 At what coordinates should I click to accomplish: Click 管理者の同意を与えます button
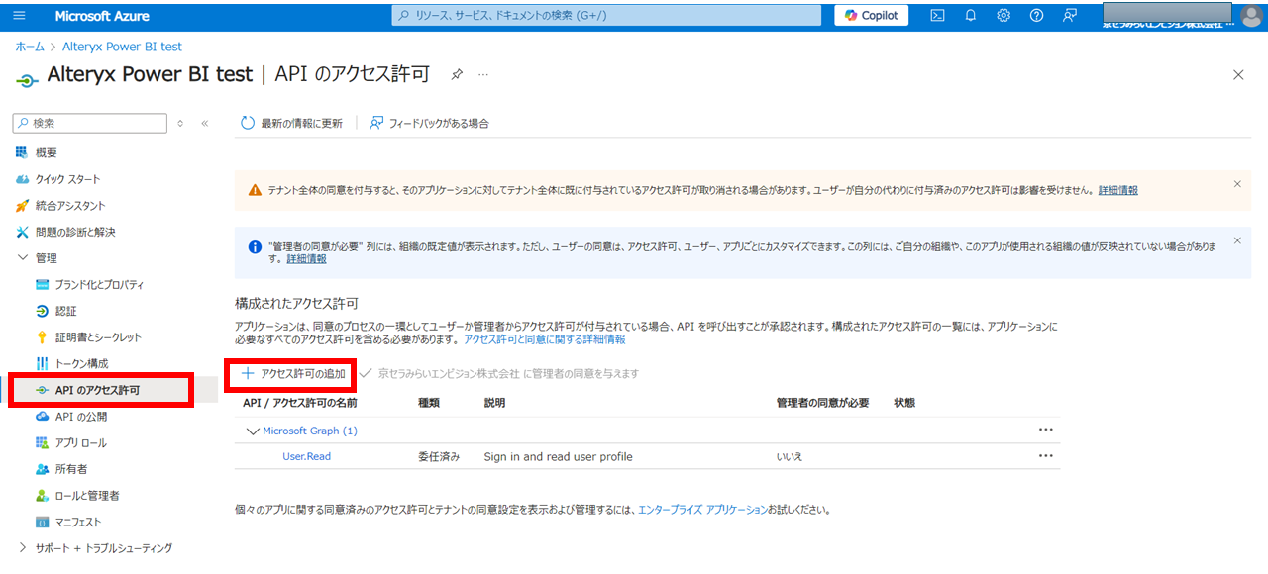pyautogui.click(x=500, y=374)
